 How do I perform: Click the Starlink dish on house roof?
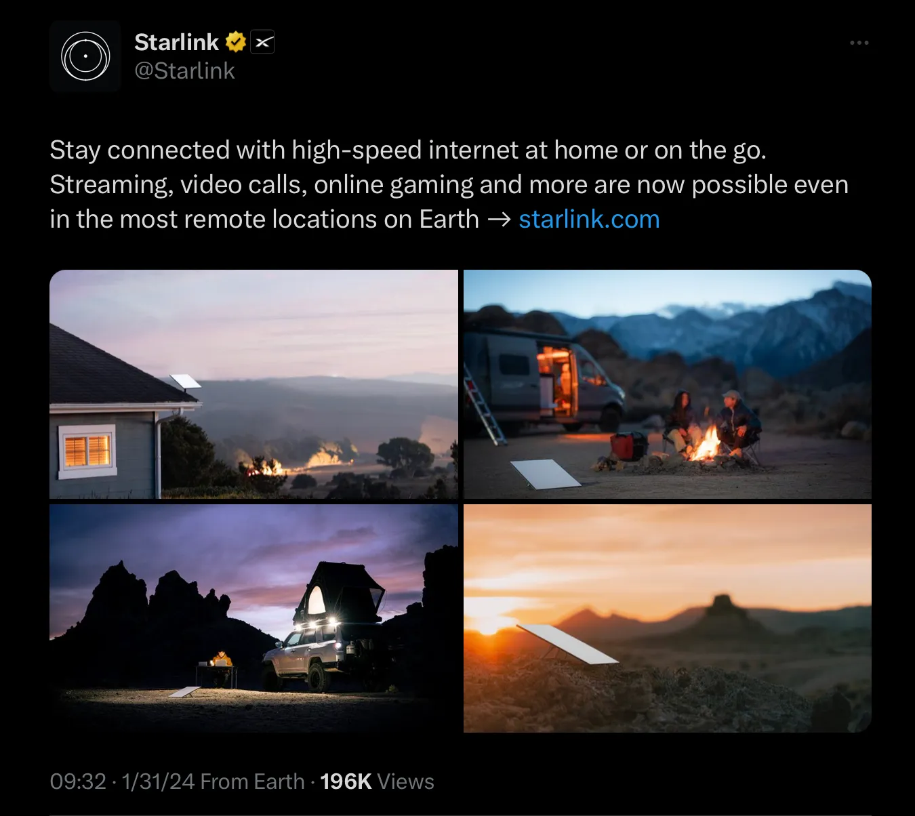pyautogui.click(x=184, y=383)
